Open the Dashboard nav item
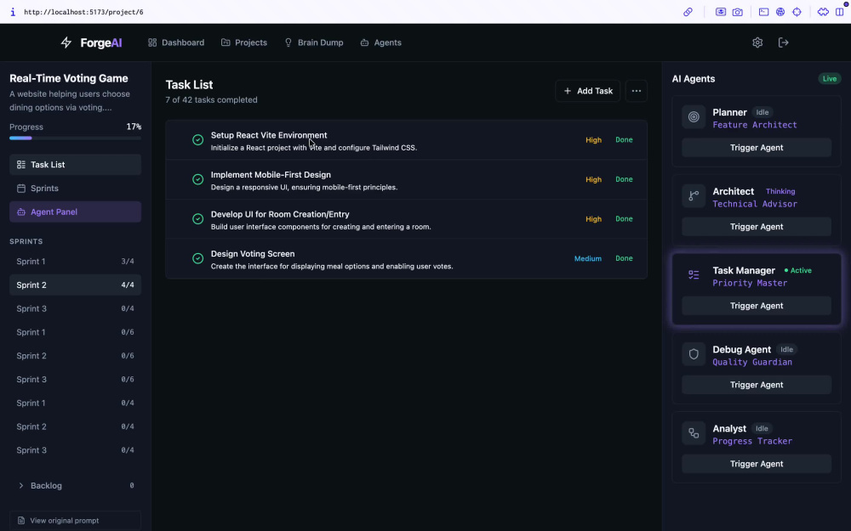The image size is (851, 531). (x=176, y=42)
